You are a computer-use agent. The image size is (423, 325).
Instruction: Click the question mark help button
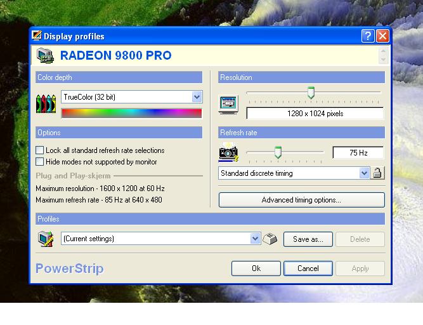(368, 36)
